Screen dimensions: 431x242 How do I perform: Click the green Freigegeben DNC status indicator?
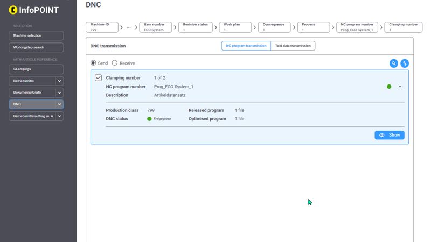pyautogui.click(x=149, y=119)
